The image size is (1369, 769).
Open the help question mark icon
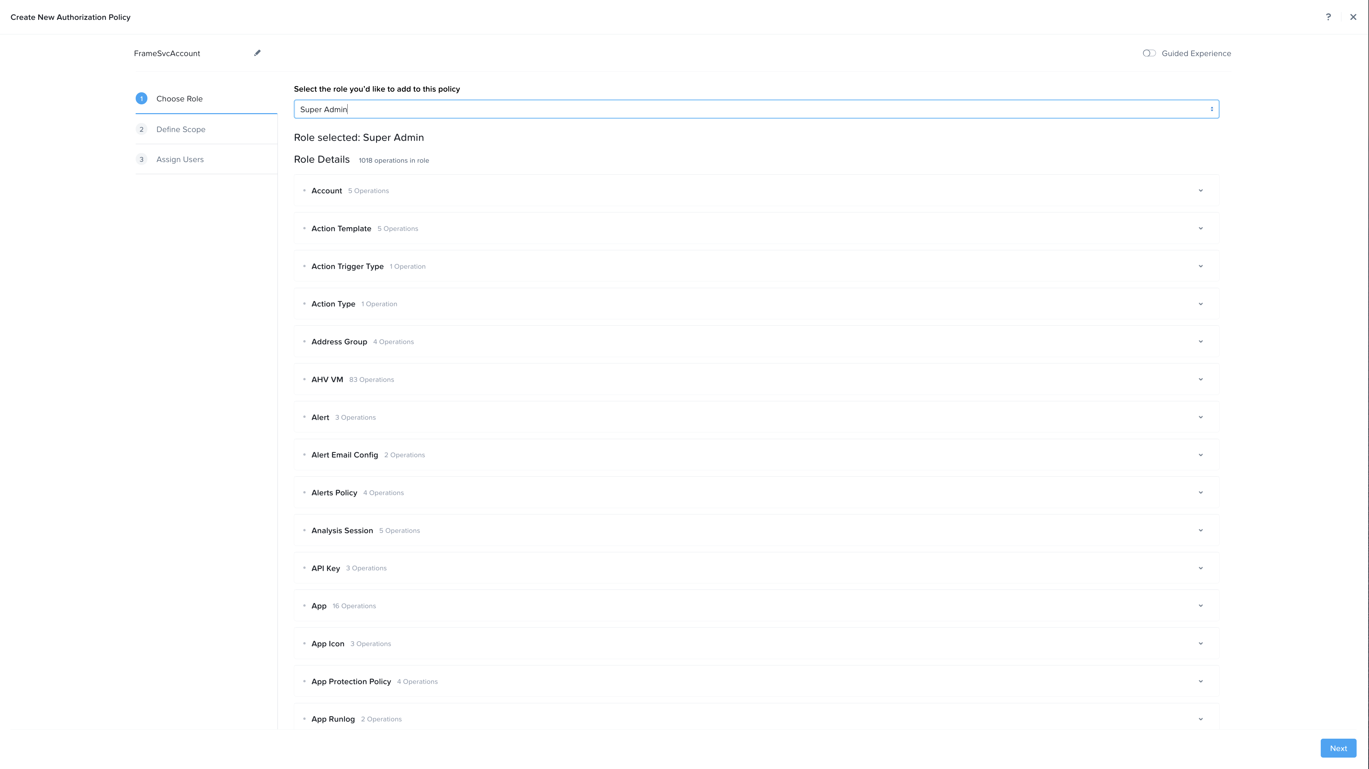pos(1329,17)
